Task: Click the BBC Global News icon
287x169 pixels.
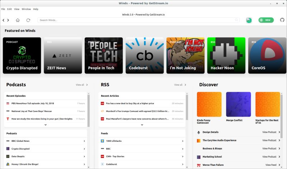Action: pyautogui.click(x=8, y=141)
